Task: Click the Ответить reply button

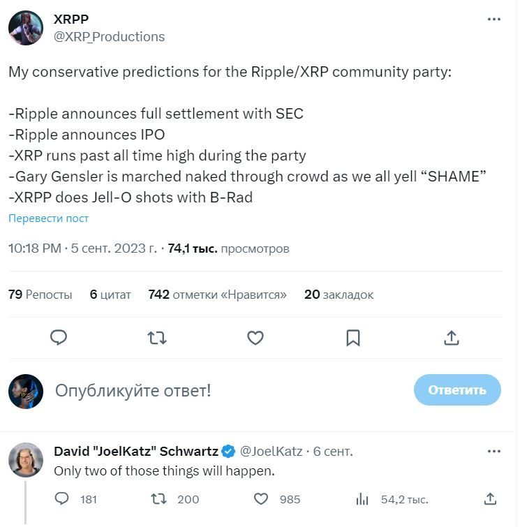Action: click(457, 390)
